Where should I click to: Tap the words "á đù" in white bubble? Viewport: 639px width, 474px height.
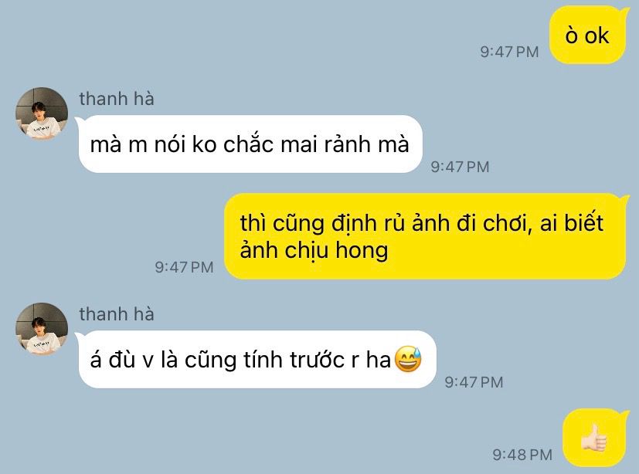click(x=113, y=360)
